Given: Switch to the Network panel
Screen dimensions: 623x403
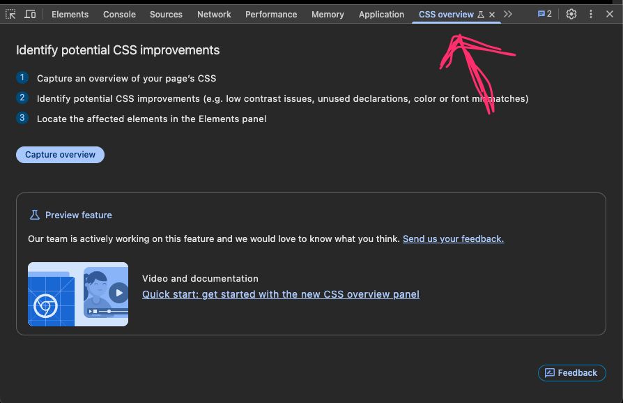Looking at the screenshot, I should click(x=214, y=13).
